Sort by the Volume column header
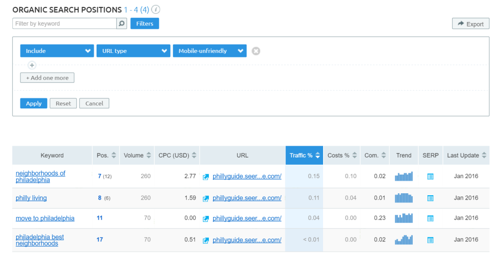Image resolution: width=502 pixels, height=259 pixels. click(x=137, y=155)
